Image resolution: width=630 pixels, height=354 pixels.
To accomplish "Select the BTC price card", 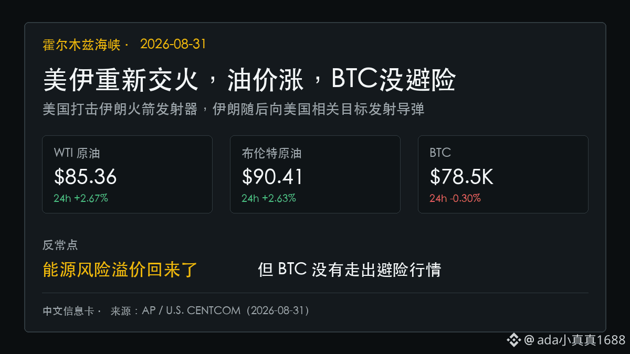I will (503, 174).
